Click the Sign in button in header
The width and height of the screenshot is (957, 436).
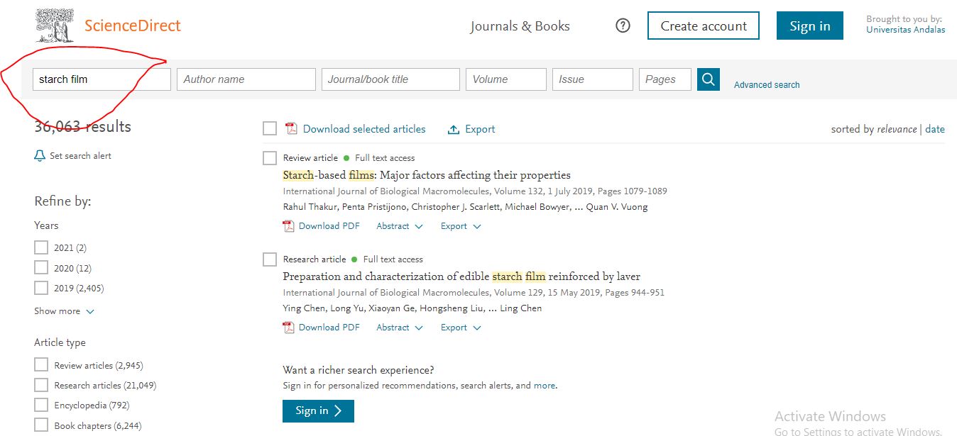coord(810,26)
